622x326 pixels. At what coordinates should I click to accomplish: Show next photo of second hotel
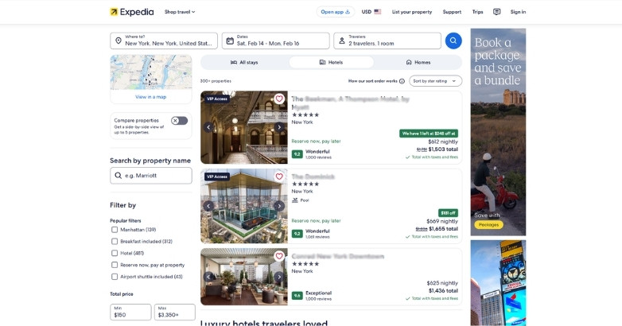(279, 206)
